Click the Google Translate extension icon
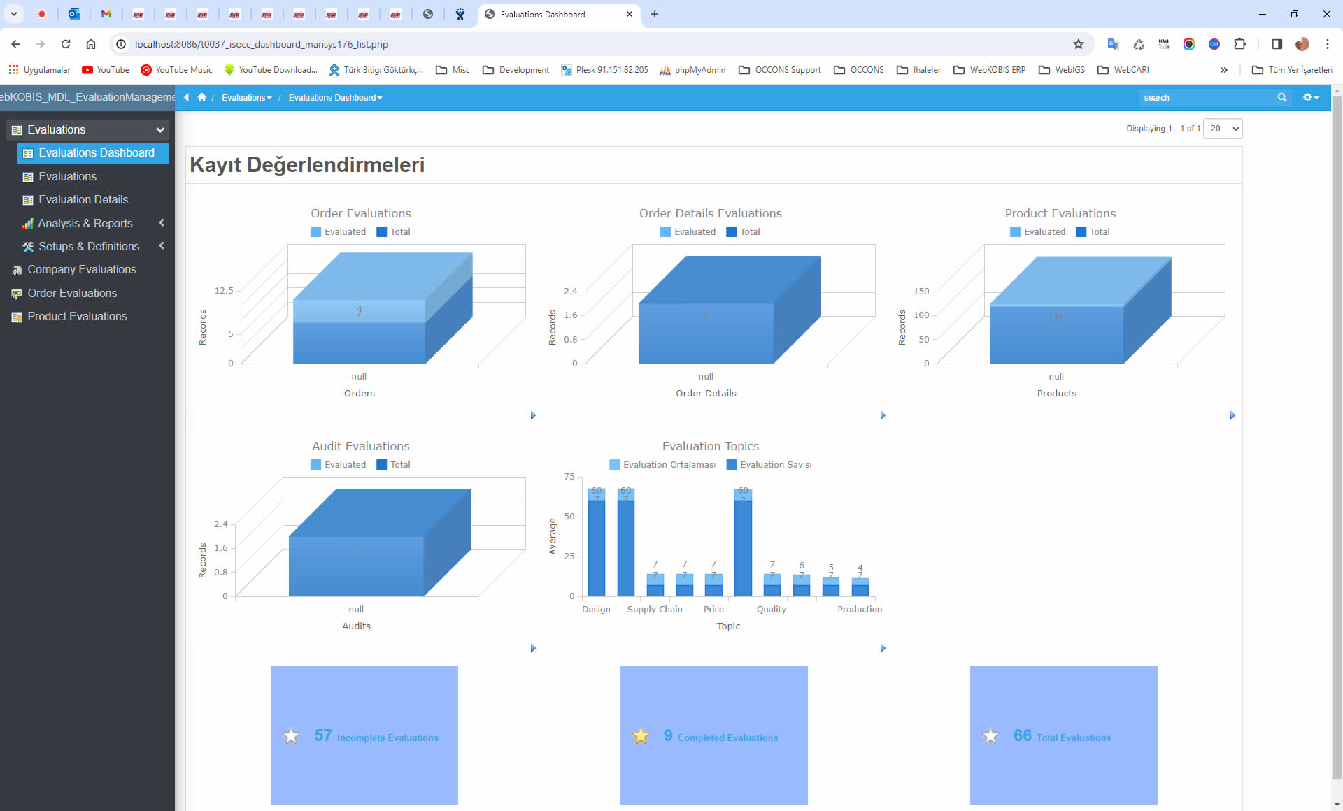 point(1113,44)
